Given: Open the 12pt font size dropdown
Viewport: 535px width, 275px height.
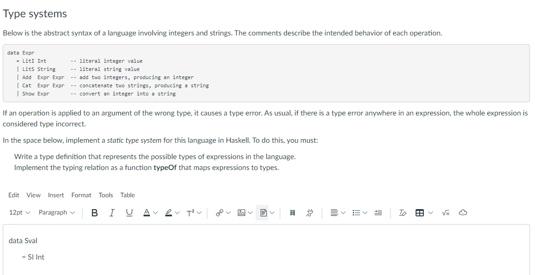Looking at the screenshot, I should point(19,213).
